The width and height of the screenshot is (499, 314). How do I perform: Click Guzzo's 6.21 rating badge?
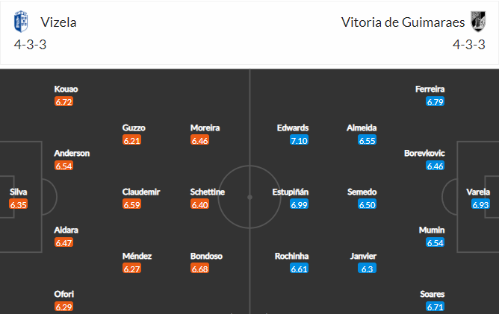[131, 140]
